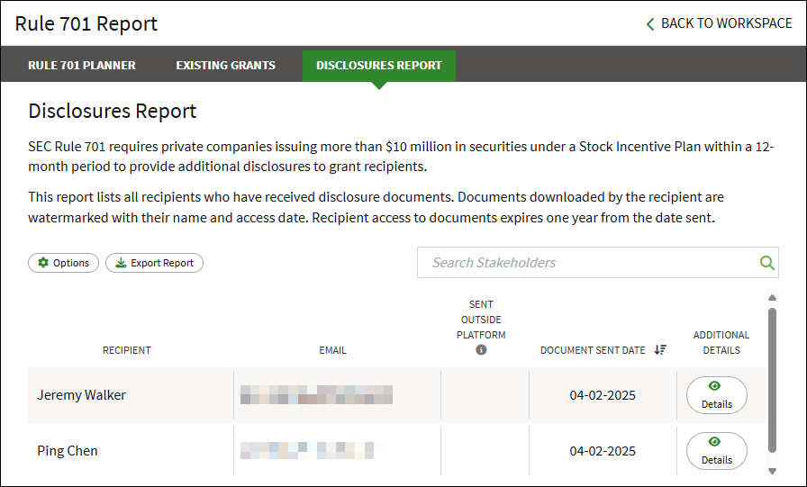Click the info icon under Sent Outside Platform
Image resolution: width=807 pixels, height=487 pixels.
coord(481,350)
